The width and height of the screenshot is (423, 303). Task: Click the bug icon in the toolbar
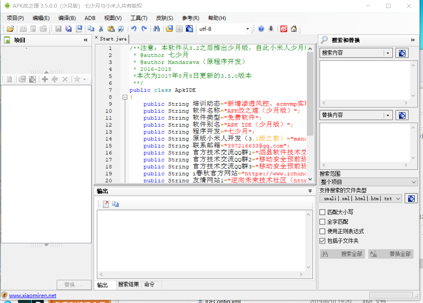pos(271,29)
